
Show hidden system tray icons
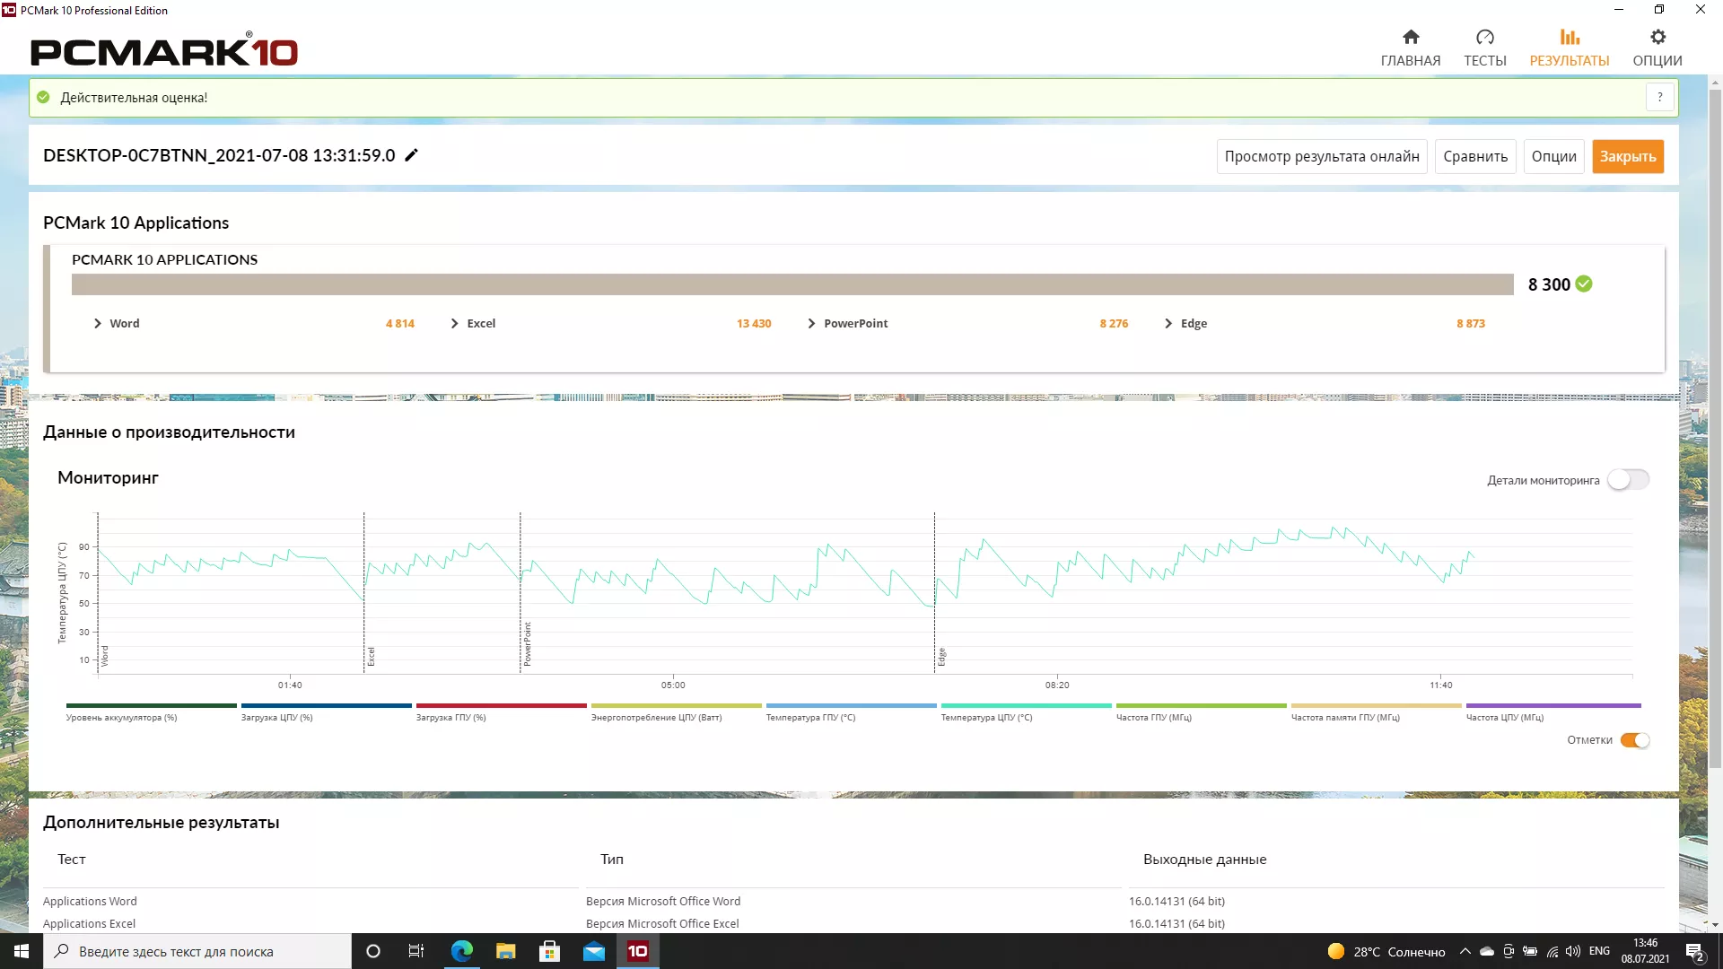coord(1465,951)
